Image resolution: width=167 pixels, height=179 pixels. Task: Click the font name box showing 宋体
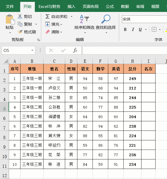(144, 19)
